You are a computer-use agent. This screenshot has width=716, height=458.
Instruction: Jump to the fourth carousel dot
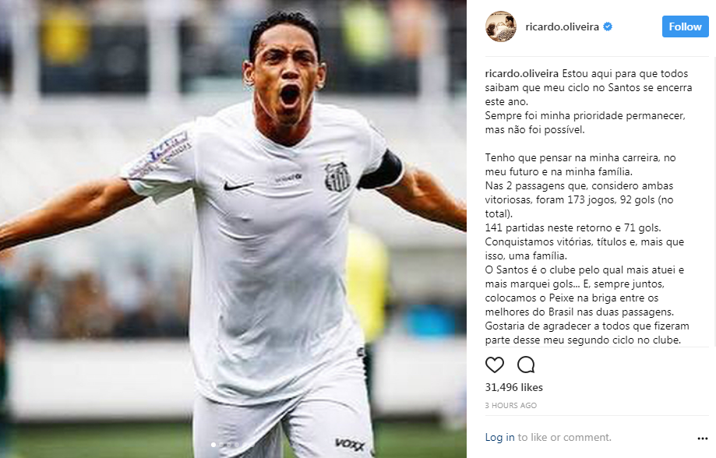tap(237, 444)
